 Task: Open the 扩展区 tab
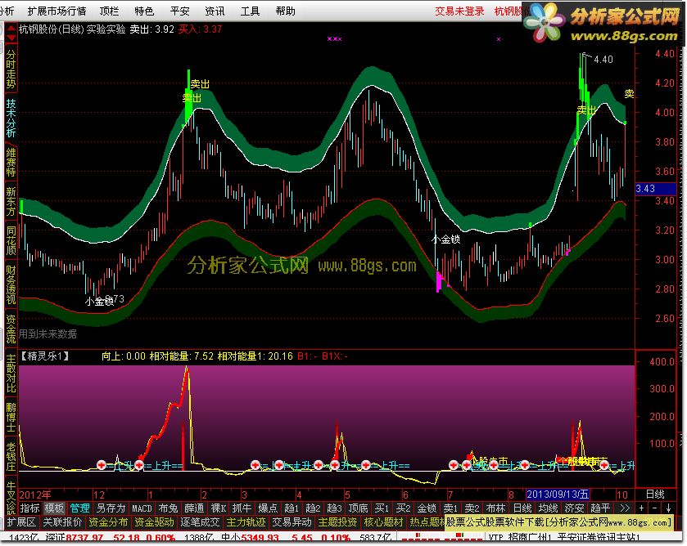pos(21,522)
